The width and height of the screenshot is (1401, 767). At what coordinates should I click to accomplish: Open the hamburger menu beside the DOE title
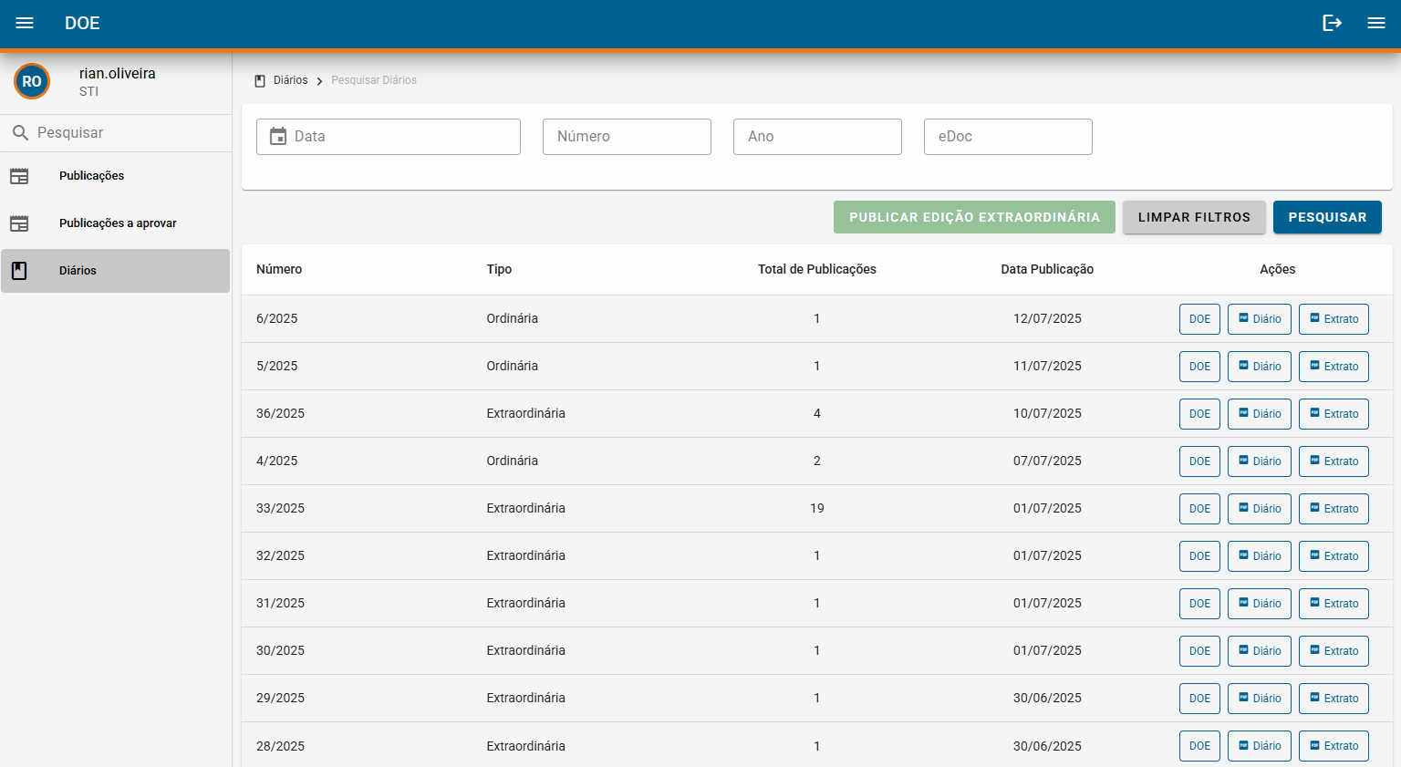(25, 23)
